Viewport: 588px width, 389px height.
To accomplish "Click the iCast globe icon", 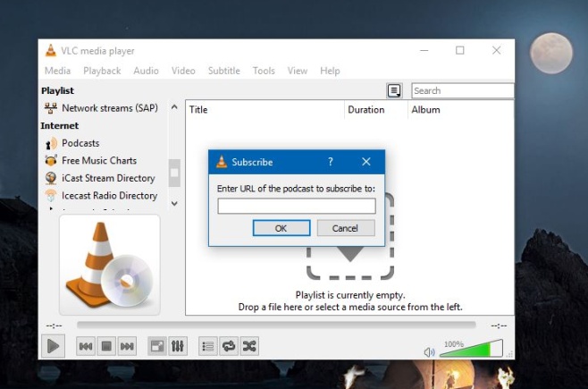I will click(51, 178).
